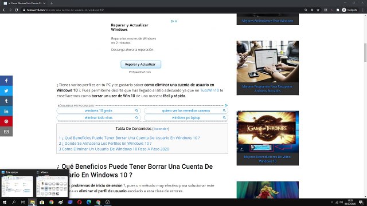
Task: Open laptop thumbnail for recovery programs article
Action: coord(268,61)
